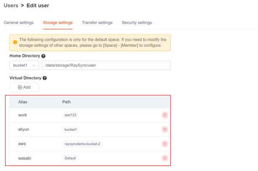Open the bucket1 storage dropdown
This screenshot has width=258, height=171.
tap(24, 65)
